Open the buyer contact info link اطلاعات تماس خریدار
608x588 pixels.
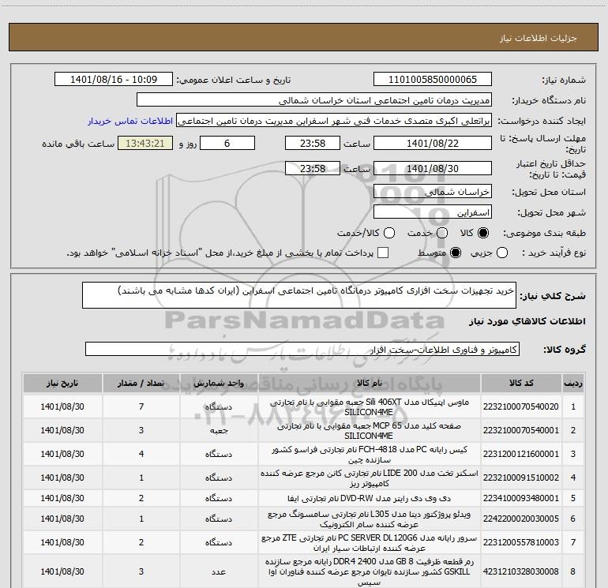pos(130,121)
